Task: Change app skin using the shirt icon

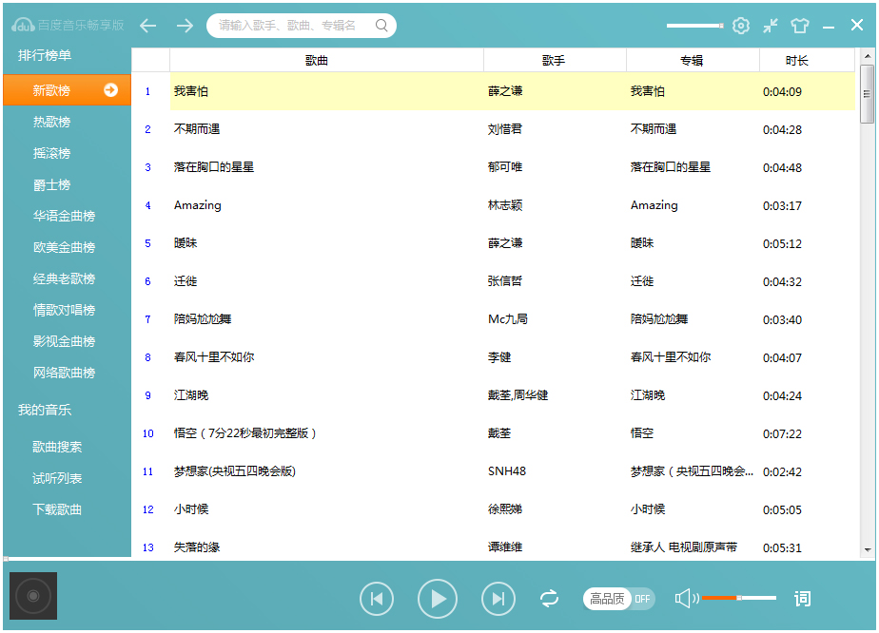Action: click(x=802, y=26)
